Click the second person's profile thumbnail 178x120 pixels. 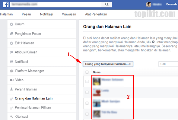pyautogui.click(x=97, y=92)
